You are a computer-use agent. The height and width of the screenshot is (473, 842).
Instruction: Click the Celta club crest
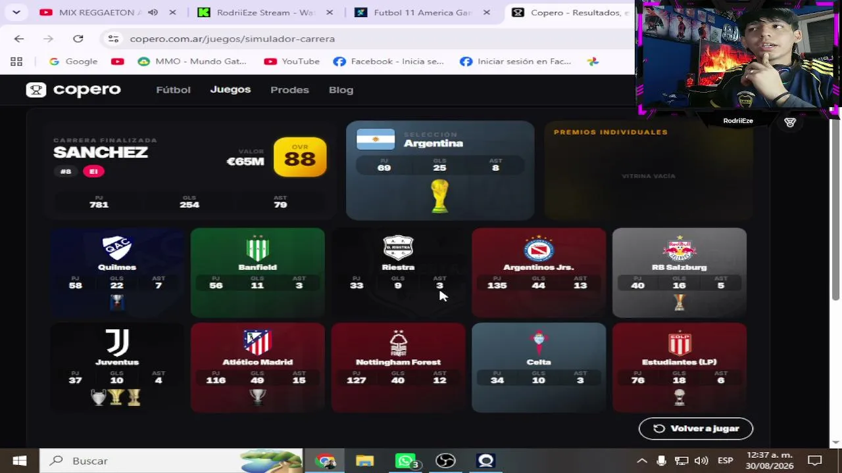(539, 343)
